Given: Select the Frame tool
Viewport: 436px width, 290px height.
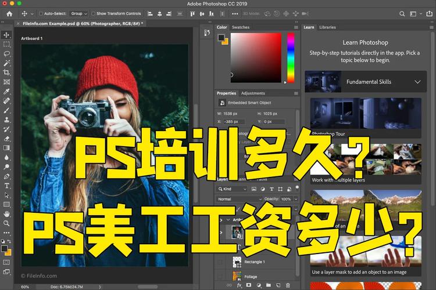Looking at the screenshot, I should point(6,82).
